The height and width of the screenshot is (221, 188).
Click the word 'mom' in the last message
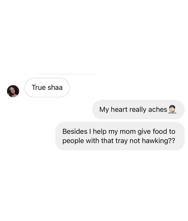128,132
